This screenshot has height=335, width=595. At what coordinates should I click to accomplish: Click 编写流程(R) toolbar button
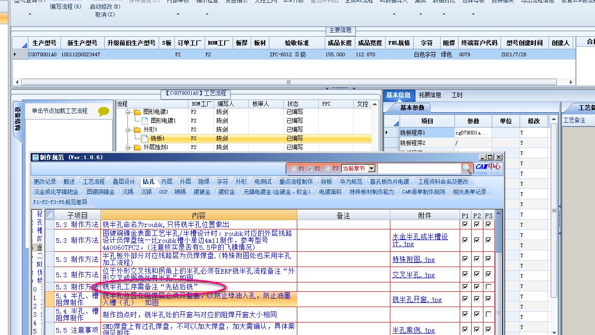coord(66,7)
